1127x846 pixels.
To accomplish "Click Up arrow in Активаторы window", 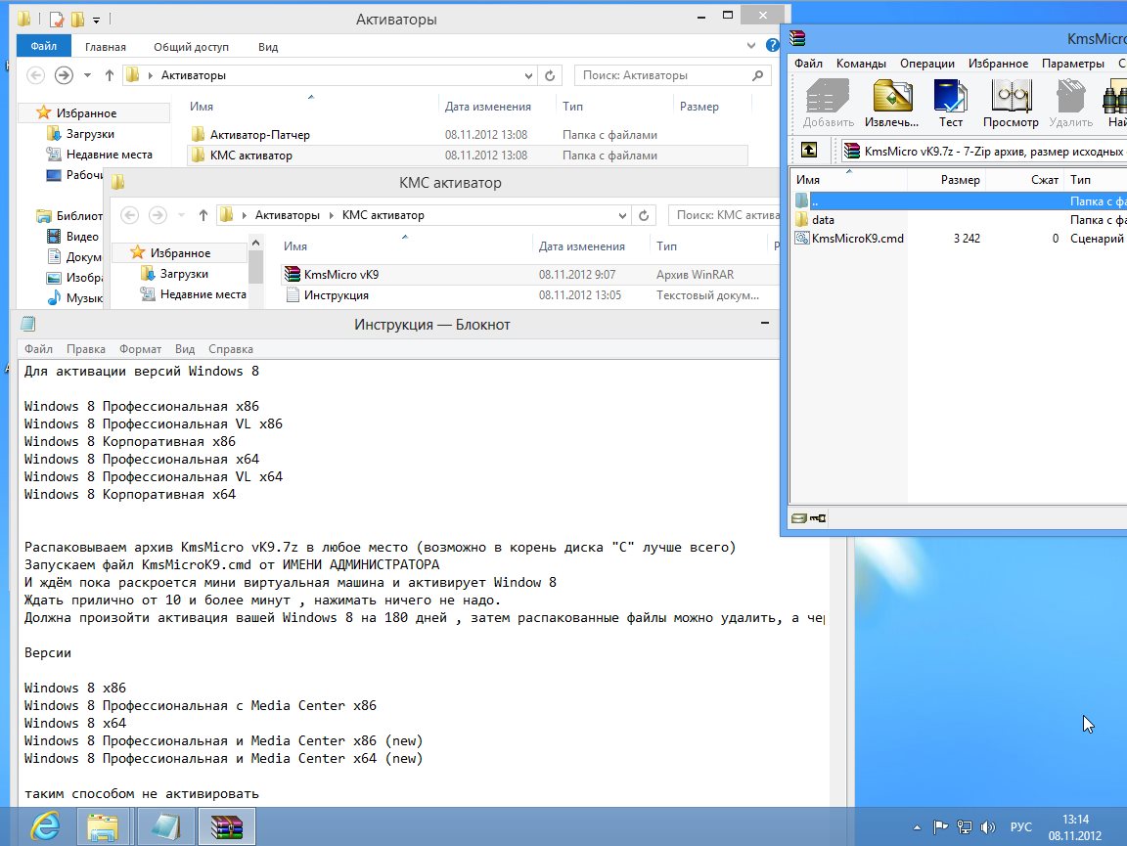I will [110, 74].
